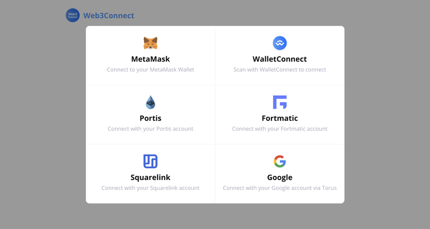The width and height of the screenshot is (430, 229).
Task: Click the Web3Connect round logo
Action: [72, 16]
